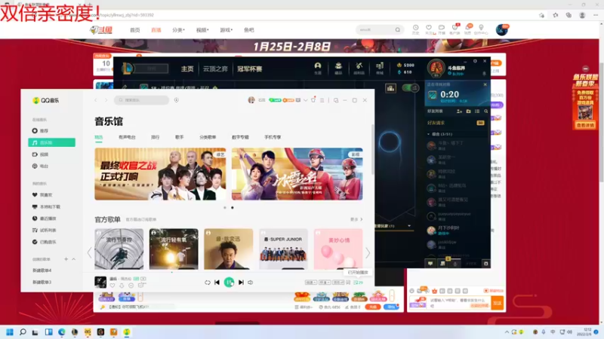Switch to the 手机专享 tab
Image resolution: width=604 pixels, height=339 pixels.
pyautogui.click(x=273, y=137)
